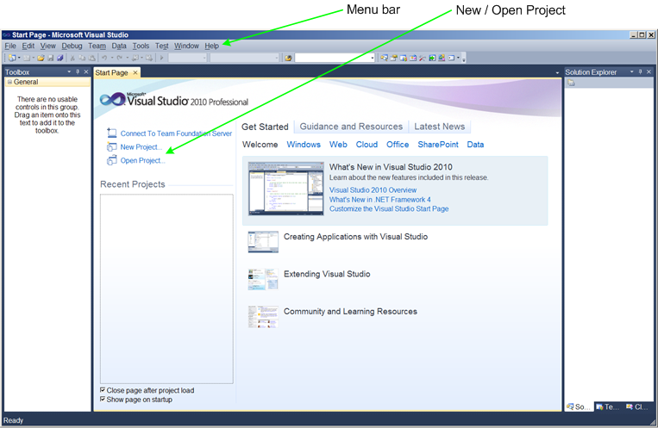Open Visual Studio 2010 Overview link
The image size is (658, 428).
[373, 190]
